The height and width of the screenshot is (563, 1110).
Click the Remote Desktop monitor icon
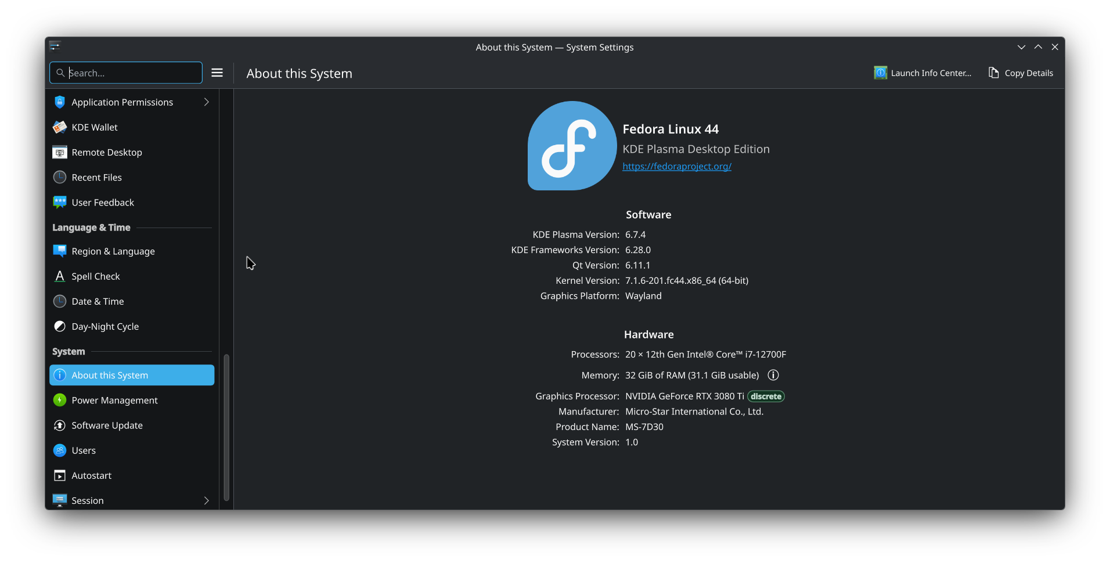coord(60,152)
